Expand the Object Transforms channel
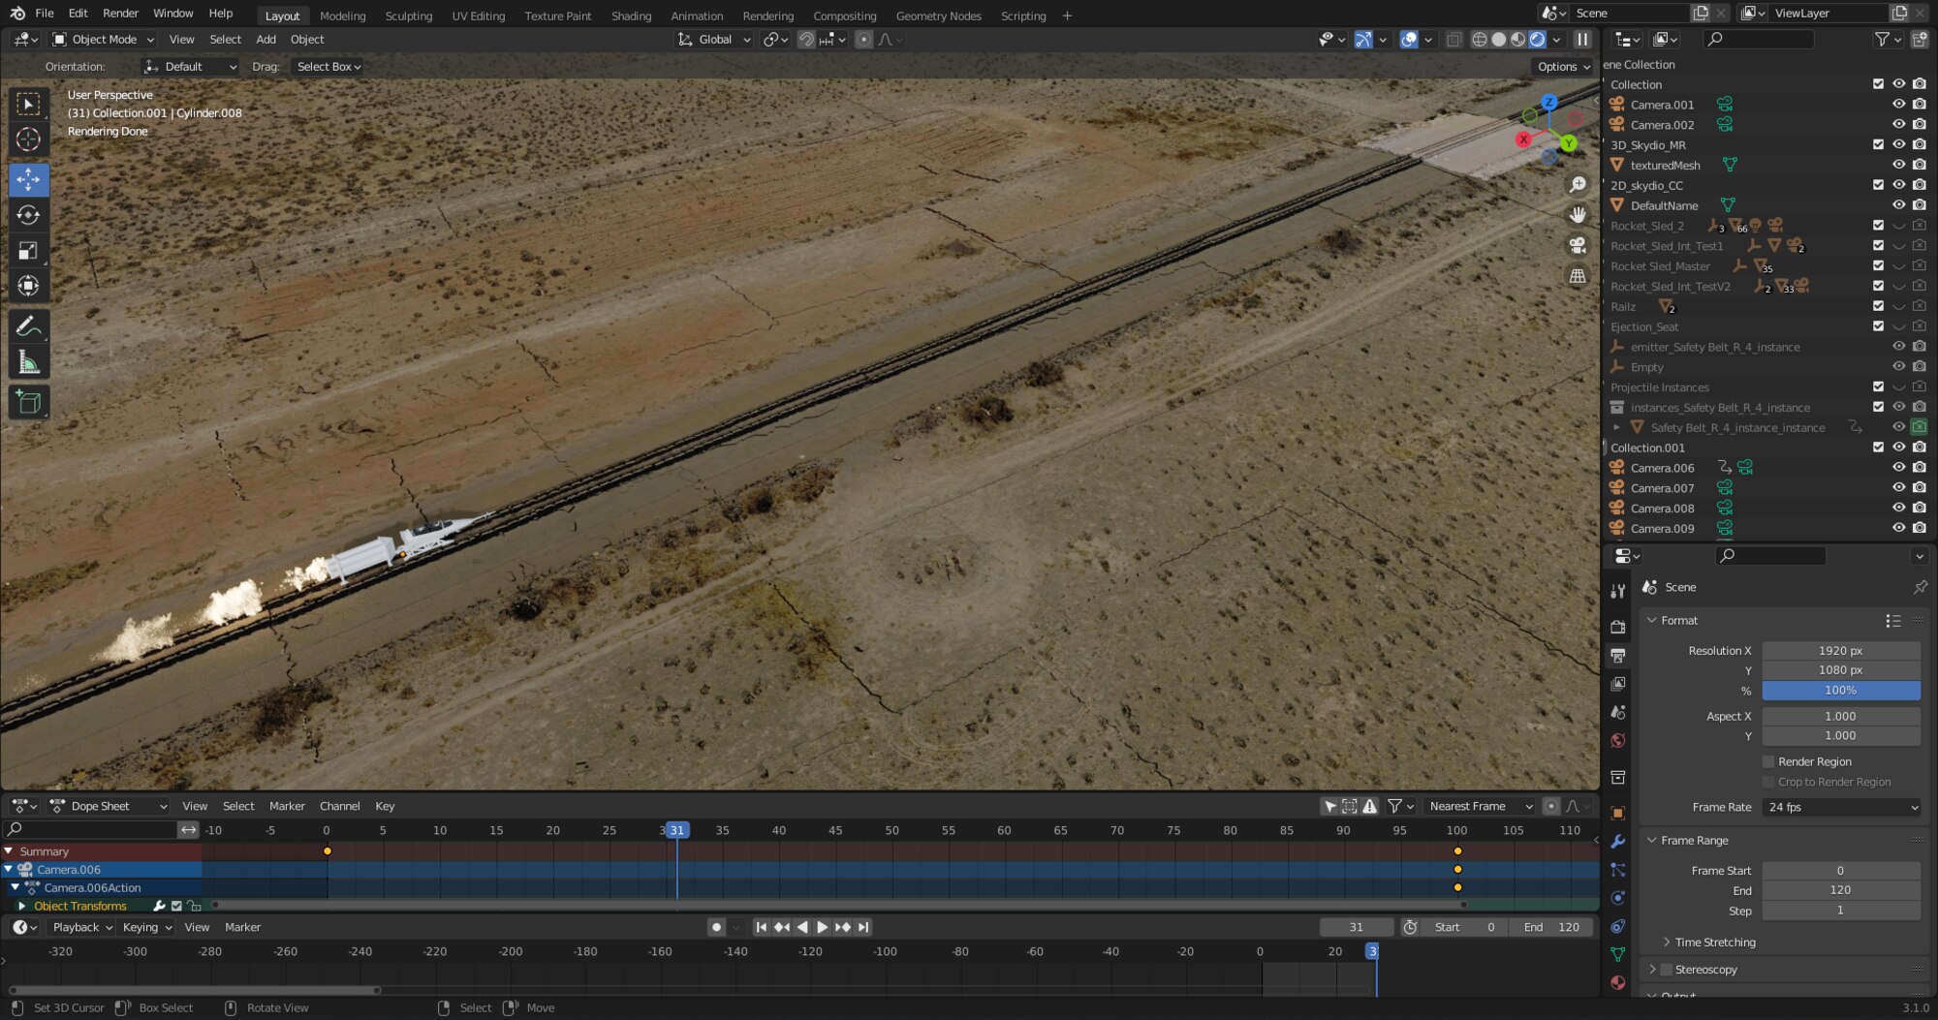The height and width of the screenshot is (1020, 1938). pyautogui.click(x=21, y=907)
